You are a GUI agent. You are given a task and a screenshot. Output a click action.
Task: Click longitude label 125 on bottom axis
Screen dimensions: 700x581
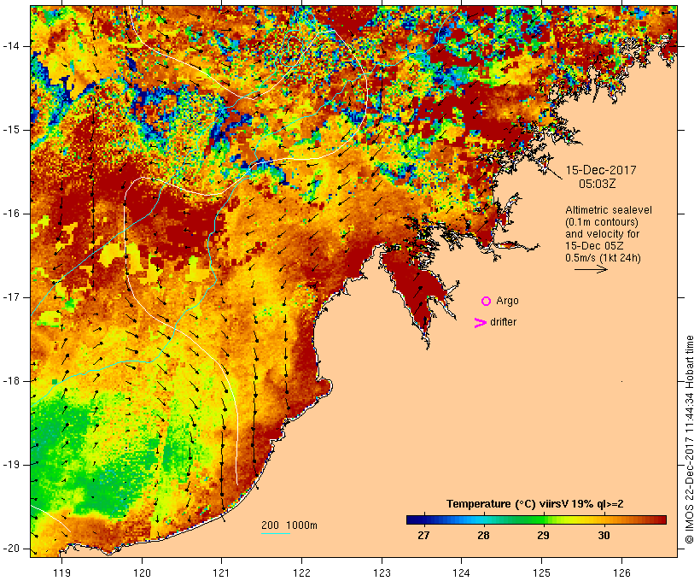click(x=542, y=572)
